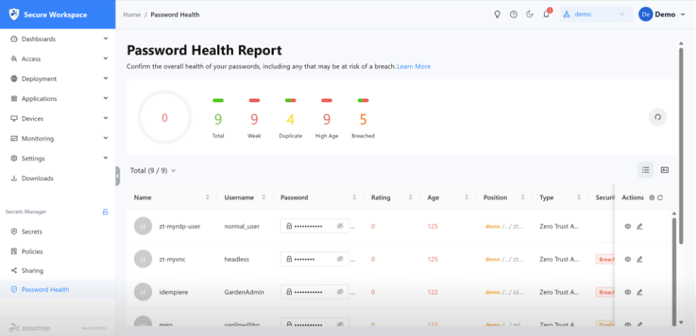Switch to list view icon
Image resolution: width=696 pixels, height=336 pixels.
[645, 170]
